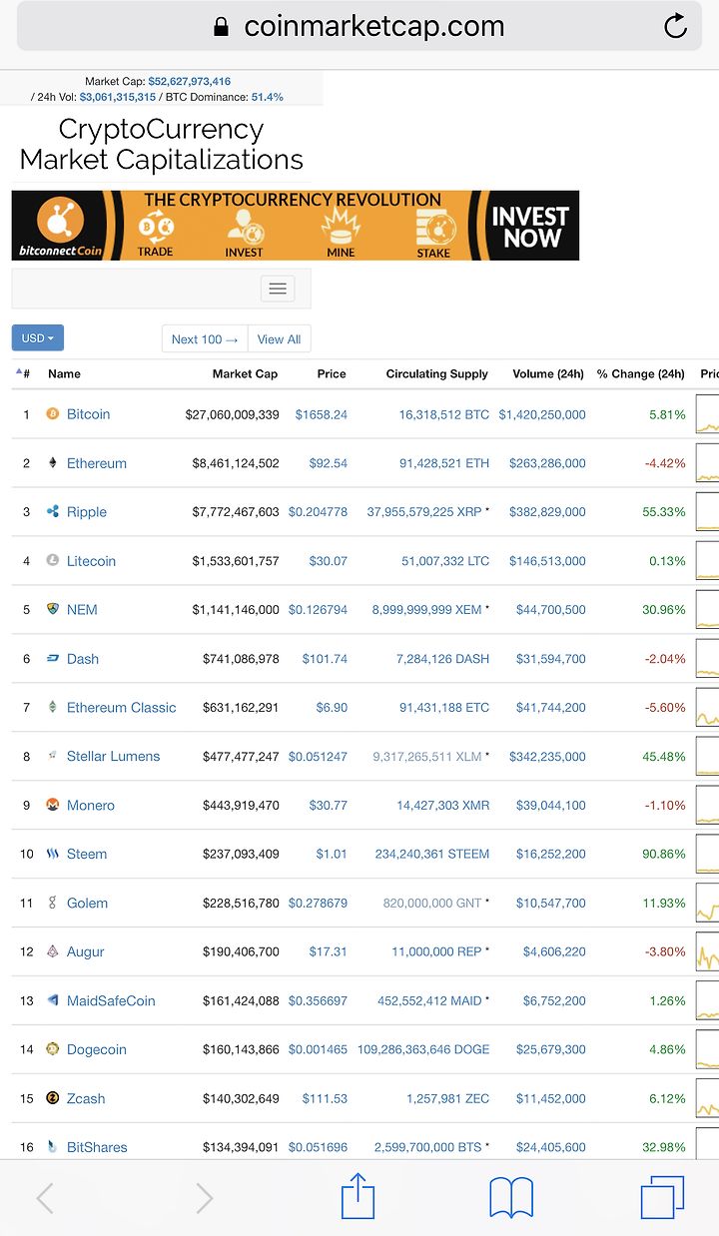Open the Ethereum name link
Image resolution: width=719 pixels, height=1236 pixels.
pos(97,462)
